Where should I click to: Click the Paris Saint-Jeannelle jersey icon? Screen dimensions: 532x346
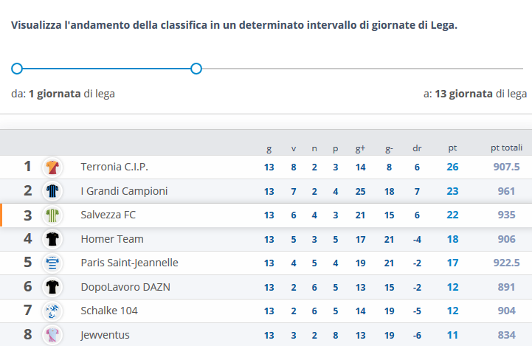coord(52,263)
